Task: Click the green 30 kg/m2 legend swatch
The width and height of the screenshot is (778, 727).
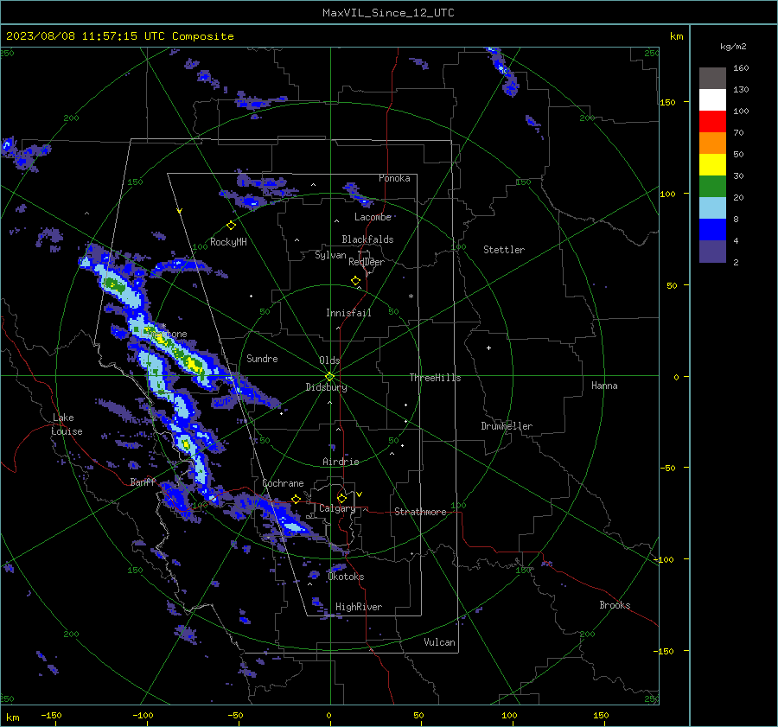Action: tap(712, 187)
